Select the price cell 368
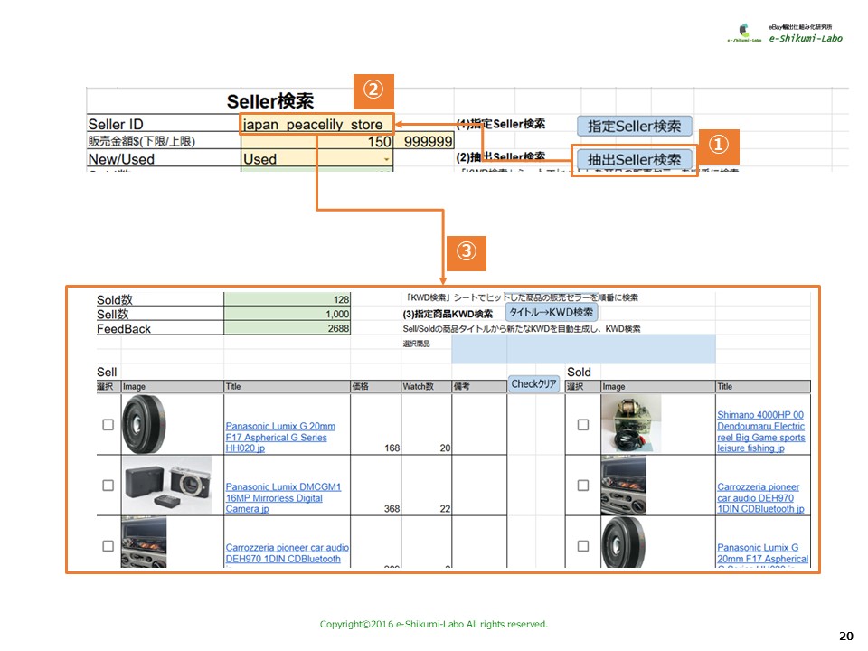The height and width of the screenshot is (651, 868). click(376, 485)
